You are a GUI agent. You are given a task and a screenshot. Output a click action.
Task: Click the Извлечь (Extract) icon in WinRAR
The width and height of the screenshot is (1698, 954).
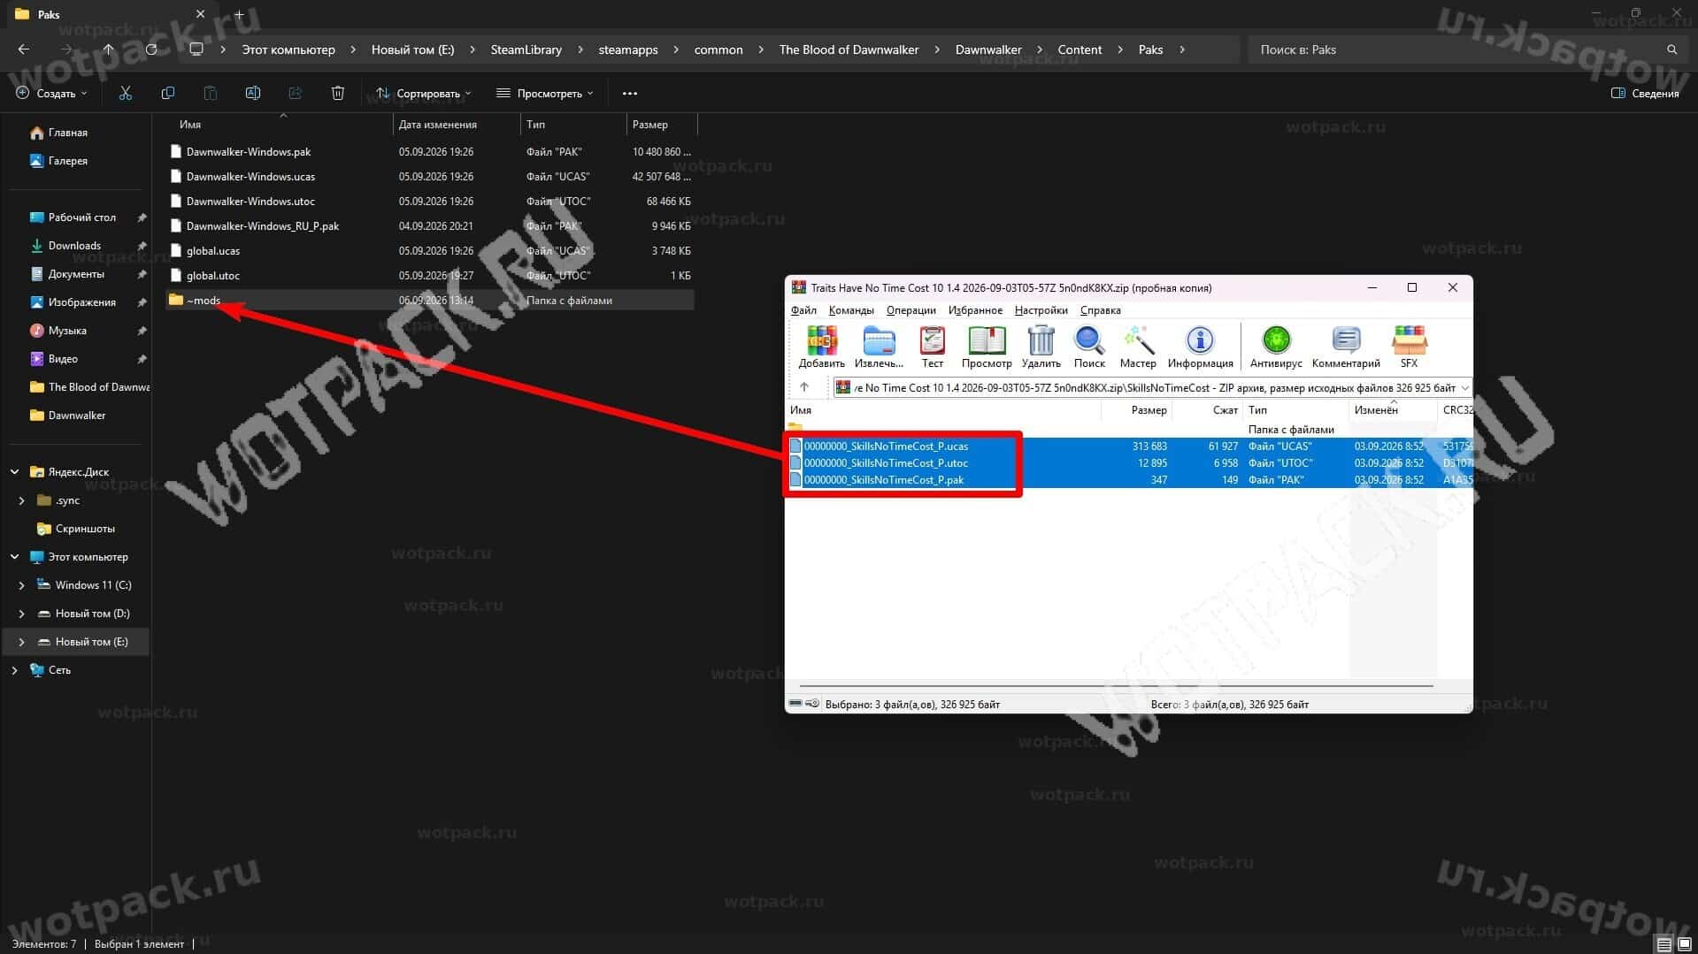(x=879, y=340)
